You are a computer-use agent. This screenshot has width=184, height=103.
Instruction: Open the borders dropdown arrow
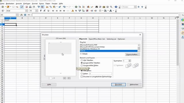(x=103, y=11)
